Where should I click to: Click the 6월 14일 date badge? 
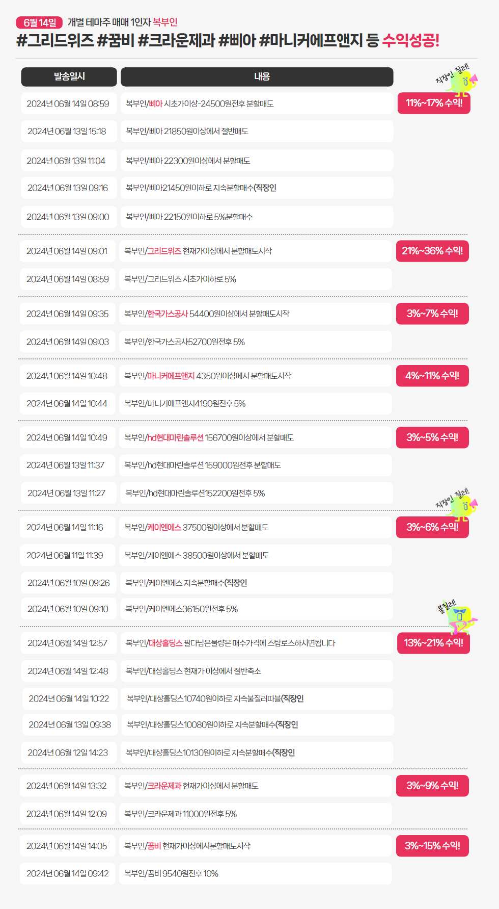(39, 22)
